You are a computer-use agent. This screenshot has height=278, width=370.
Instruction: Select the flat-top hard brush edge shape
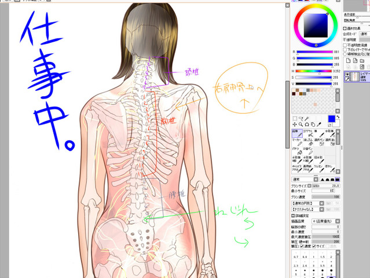coord(332,180)
